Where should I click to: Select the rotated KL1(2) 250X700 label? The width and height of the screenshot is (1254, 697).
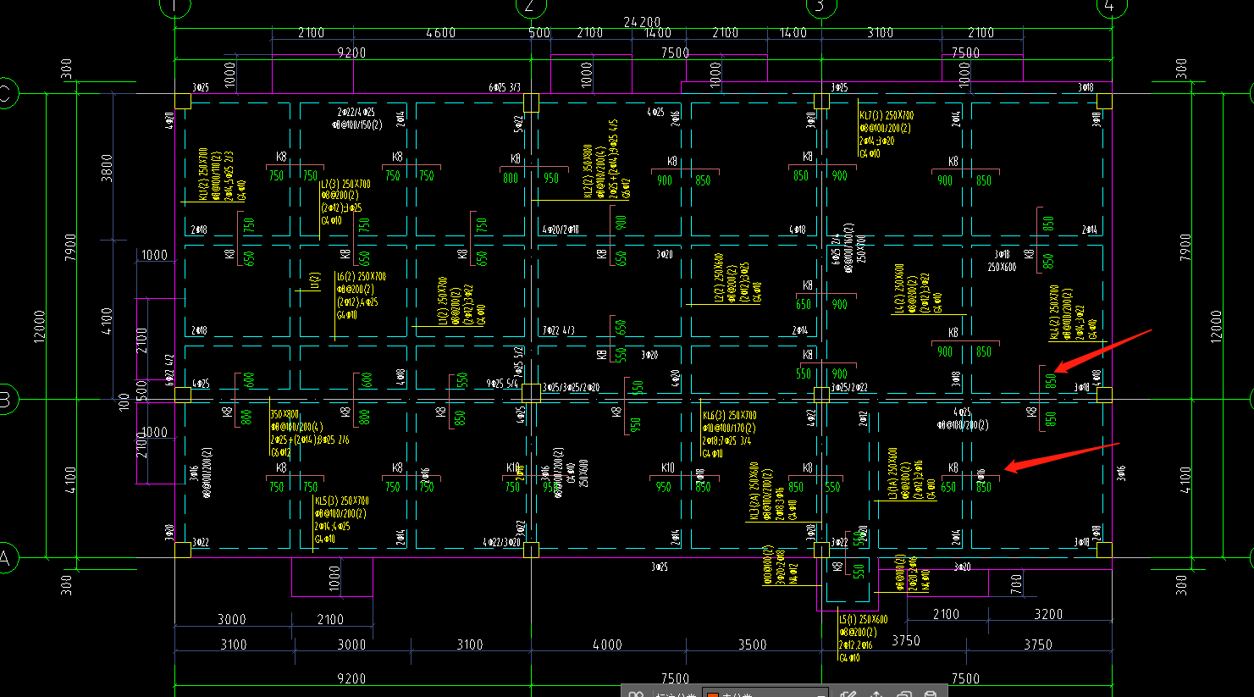pos(204,174)
